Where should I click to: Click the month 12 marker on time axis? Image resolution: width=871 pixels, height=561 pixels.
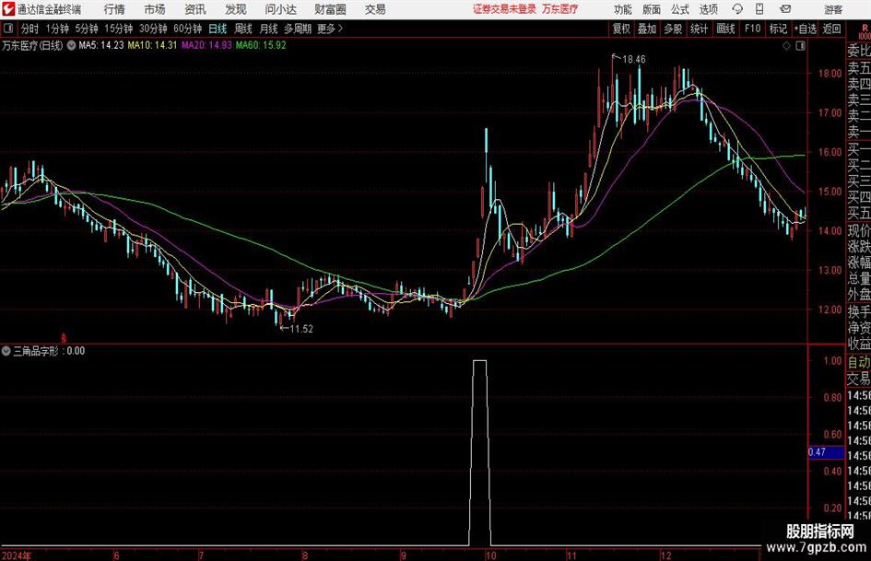[665, 555]
